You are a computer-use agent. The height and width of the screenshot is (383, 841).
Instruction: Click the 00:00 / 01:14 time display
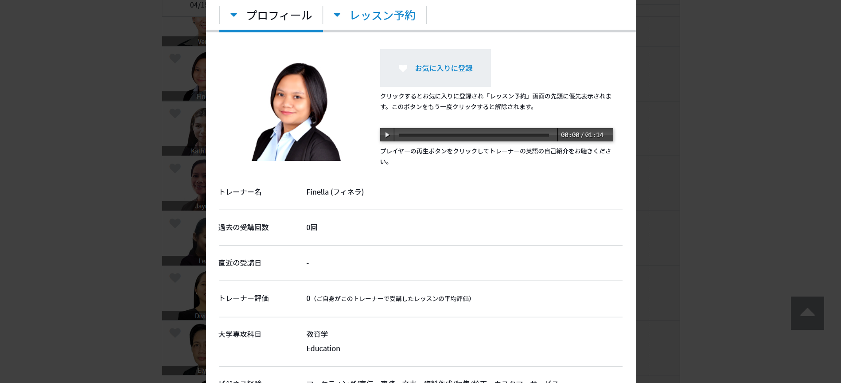pyautogui.click(x=582, y=135)
